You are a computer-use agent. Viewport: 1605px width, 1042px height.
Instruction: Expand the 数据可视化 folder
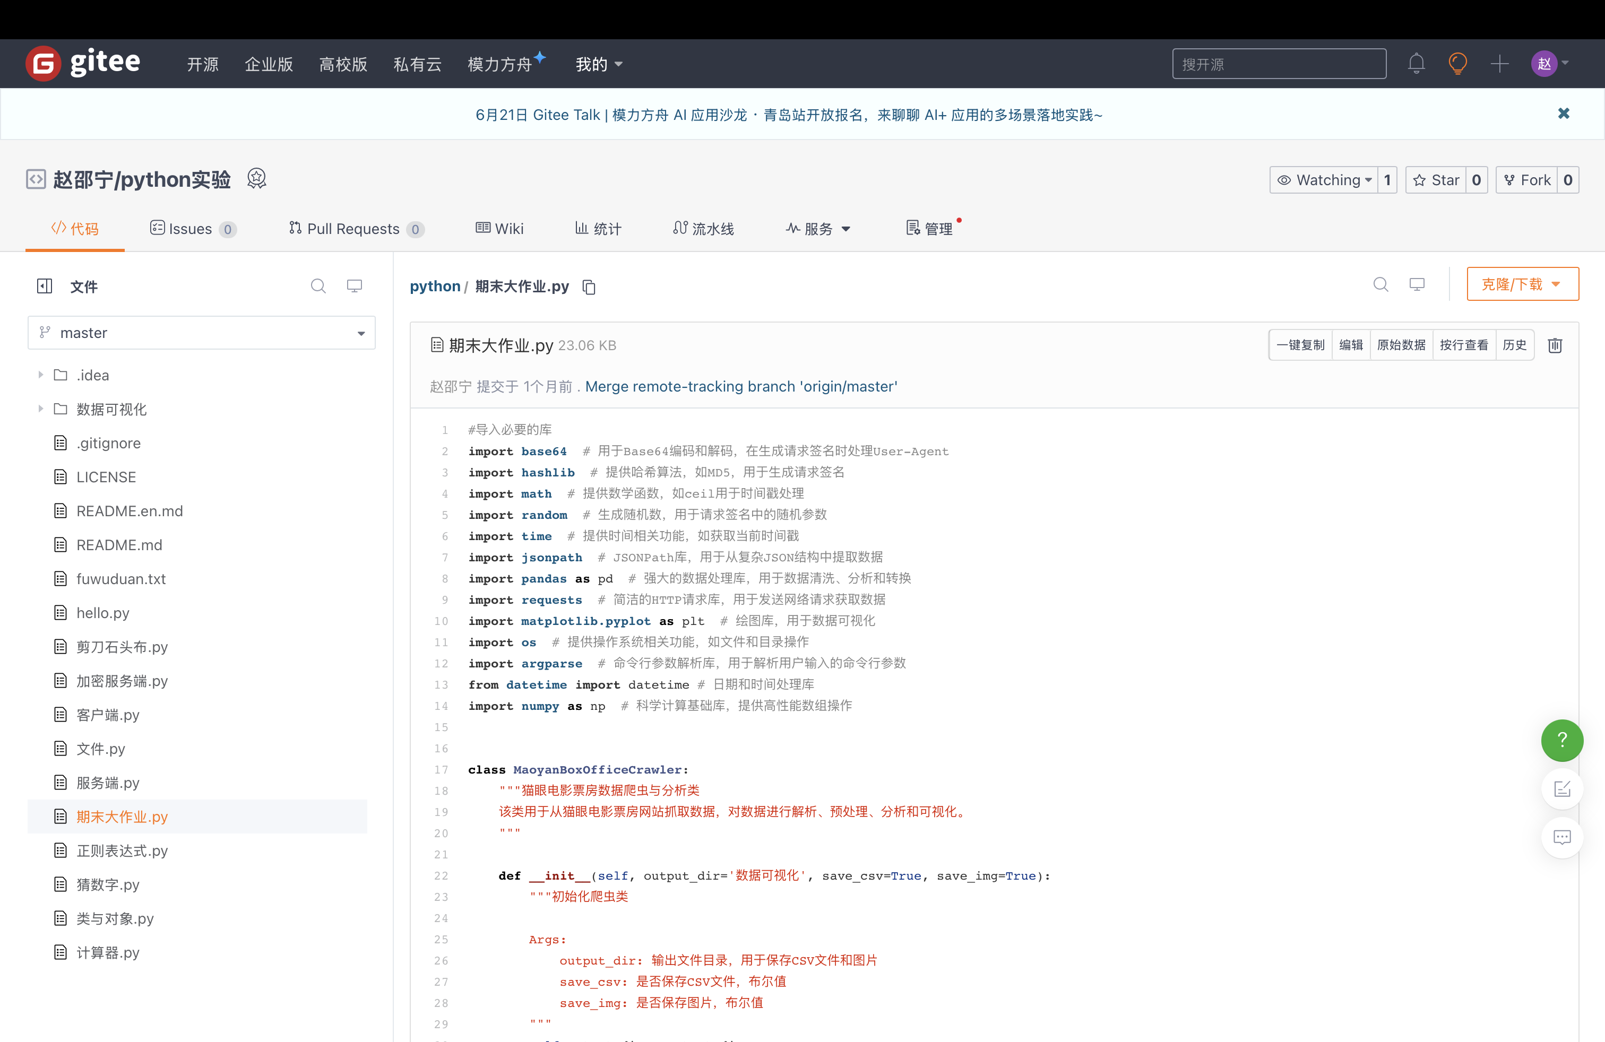(40, 409)
